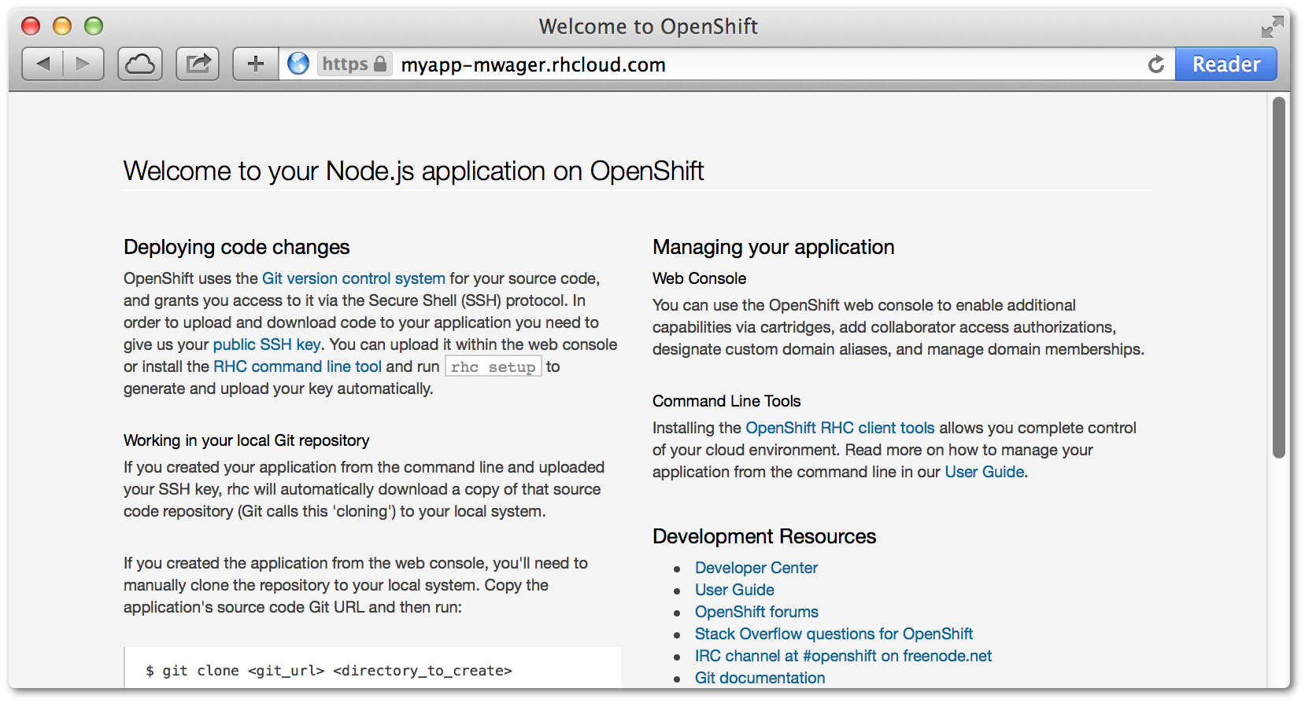The image size is (1305, 703).
Task: Open Stack Overflow questions for OpenShift link
Action: point(834,634)
